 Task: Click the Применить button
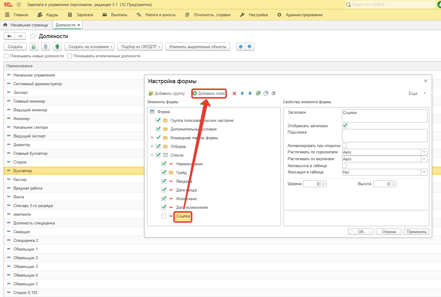tap(416, 232)
